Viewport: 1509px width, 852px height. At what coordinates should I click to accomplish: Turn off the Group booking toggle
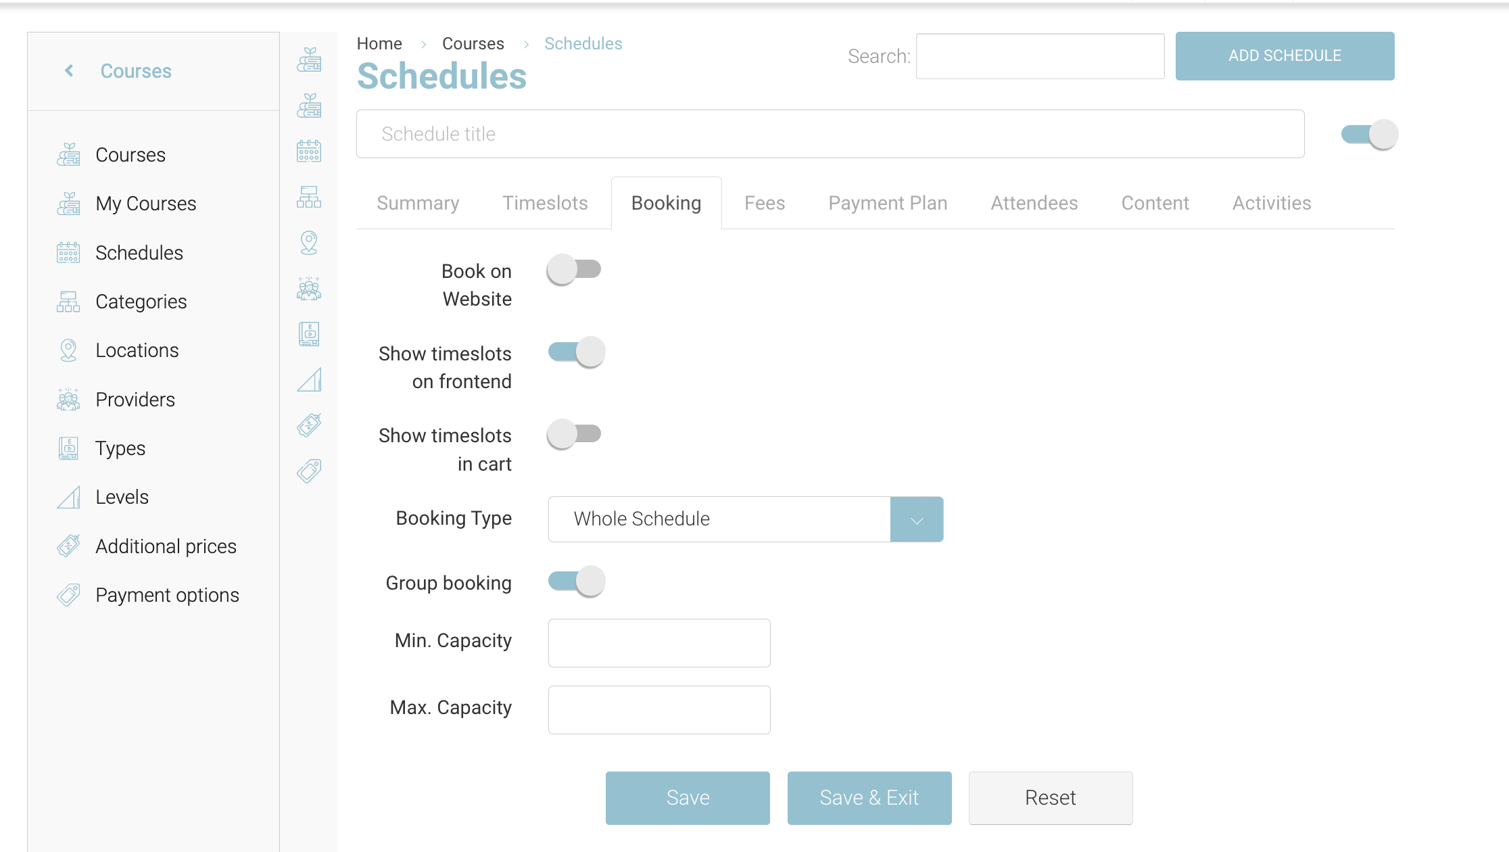(x=576, y=582)
